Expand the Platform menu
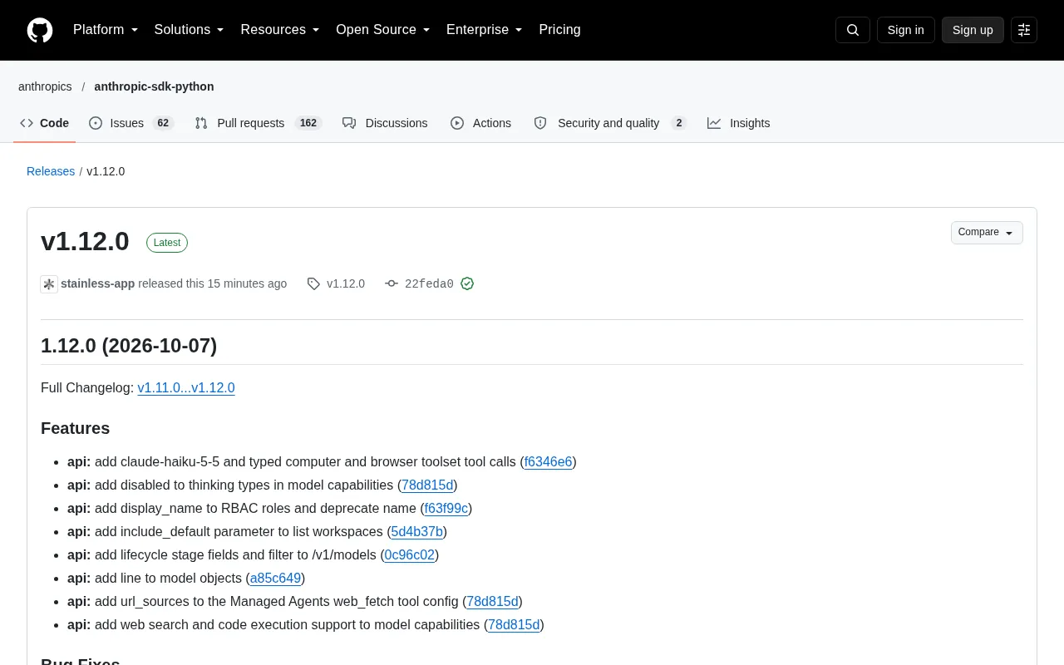This screenshot has width=1064, height=665. pyautogui.click(x=106, y=30)
